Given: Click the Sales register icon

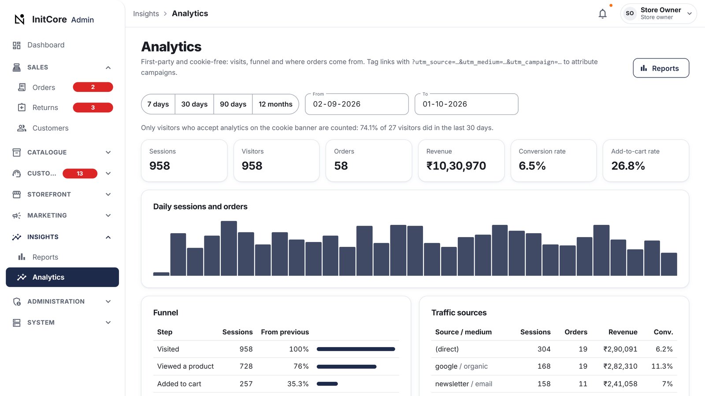Looking at the screenshot, I should coord(17,67).
